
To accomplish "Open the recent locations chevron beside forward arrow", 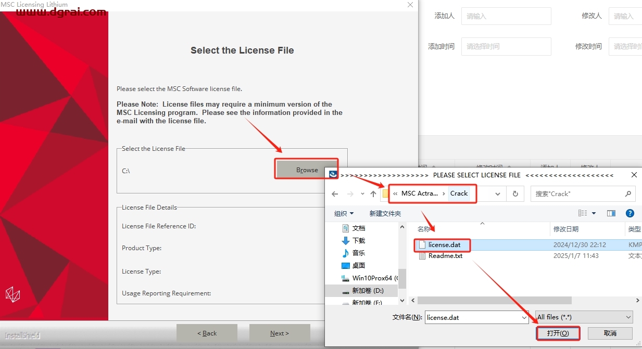I will tap(363, 194).
